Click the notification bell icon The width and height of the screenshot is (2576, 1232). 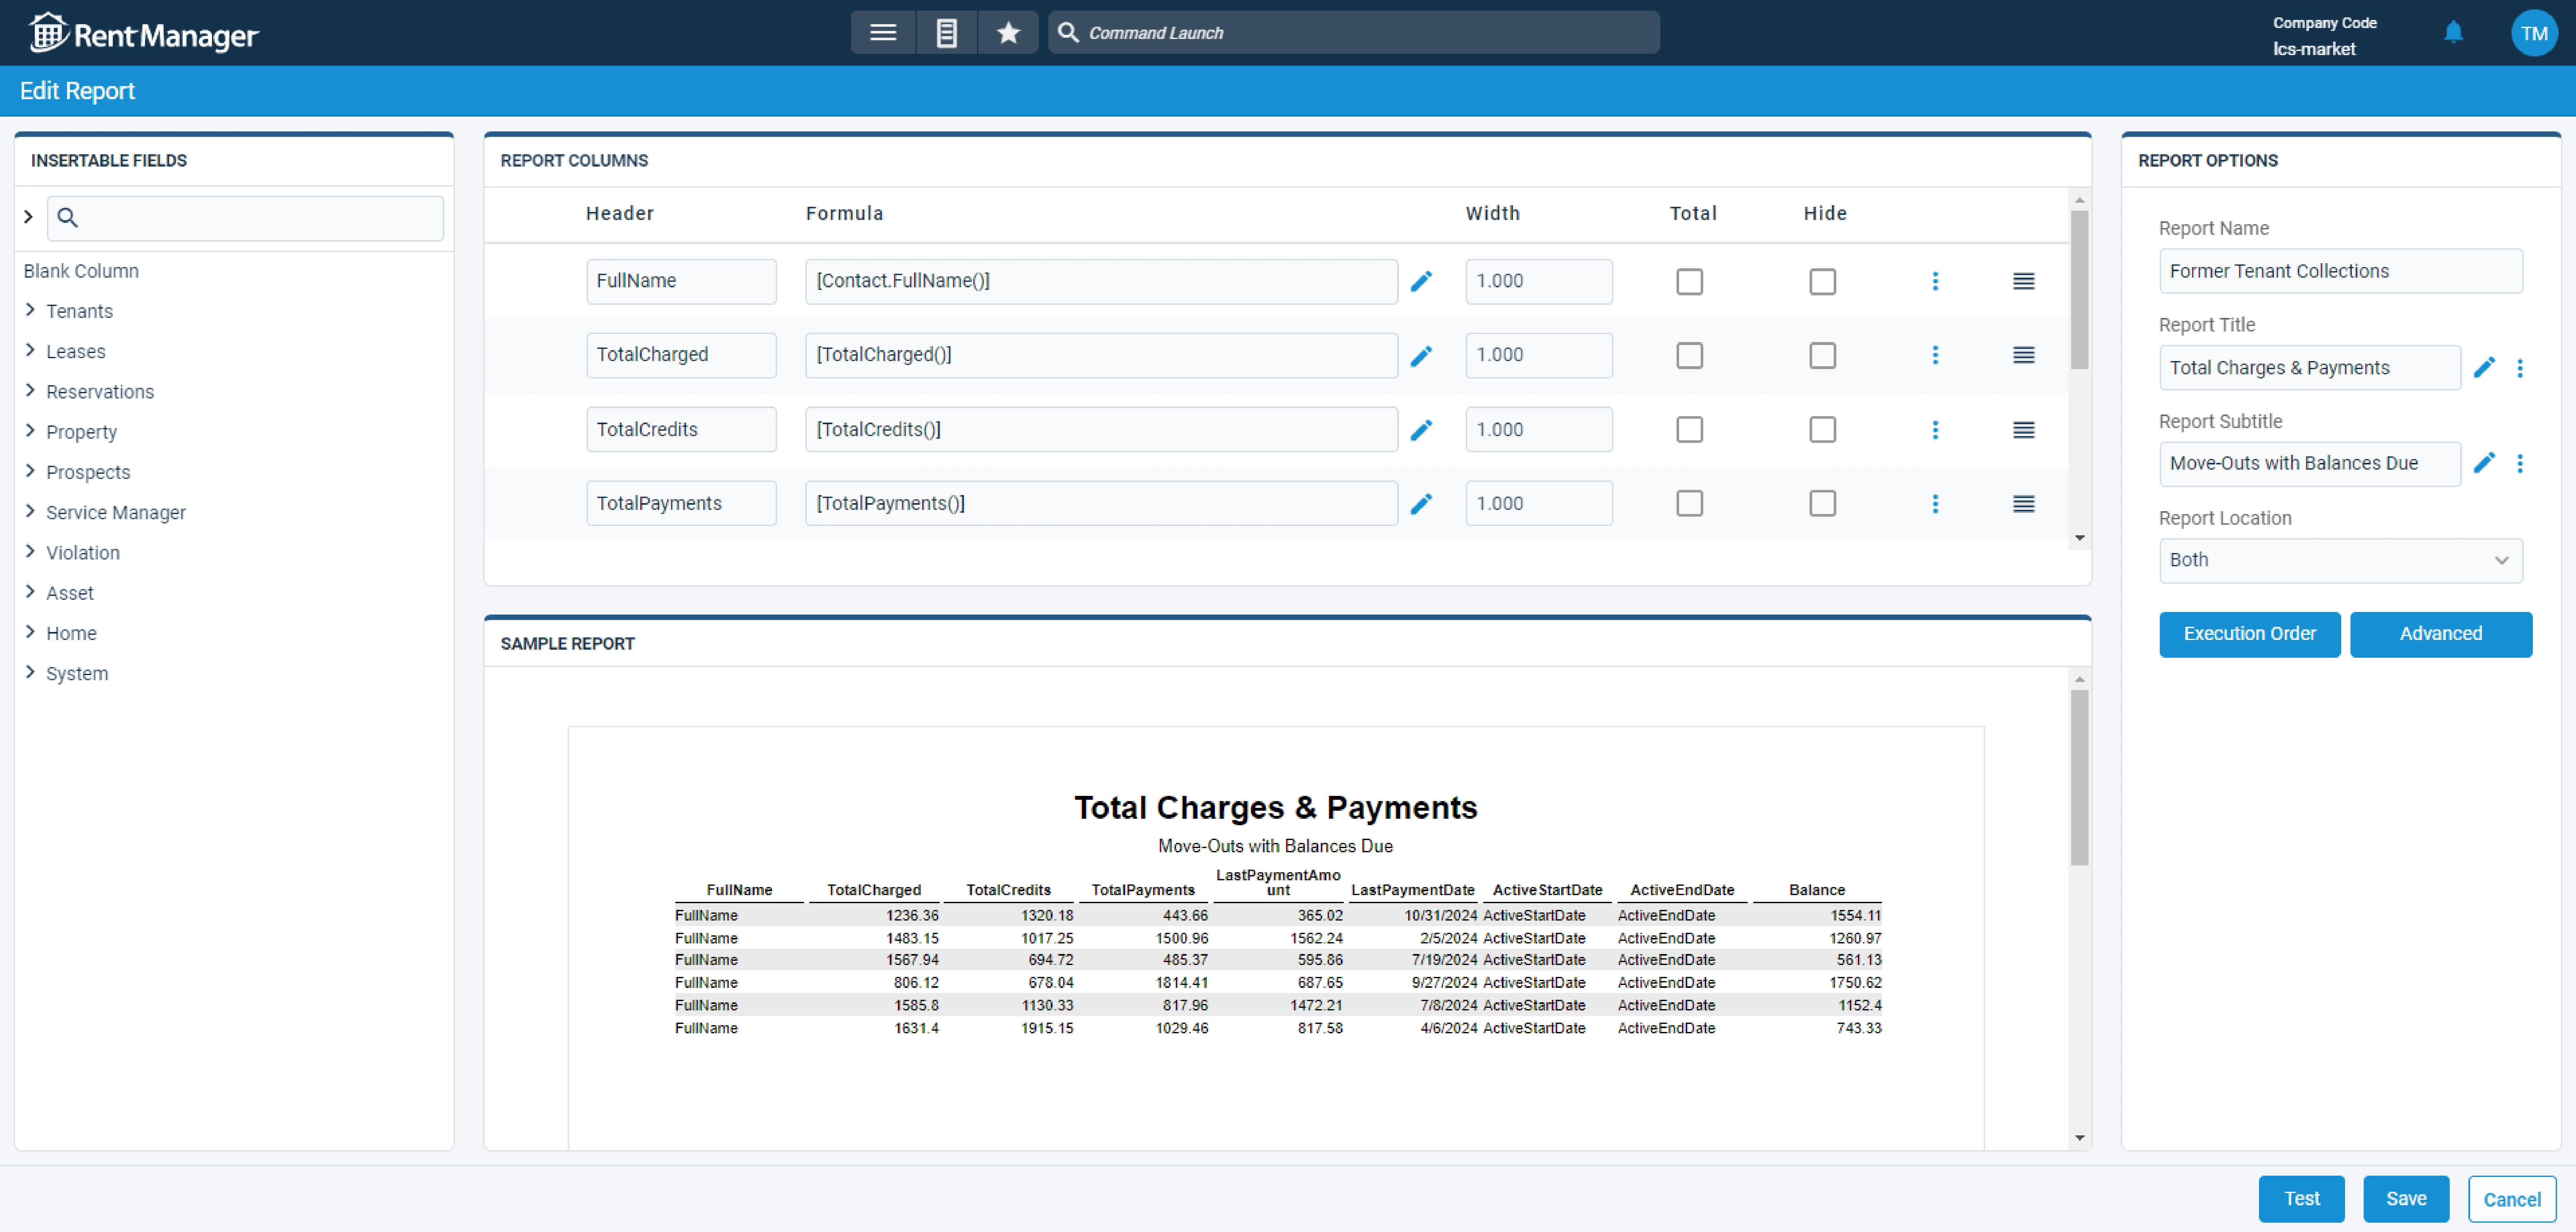[x=2454, y=32]
